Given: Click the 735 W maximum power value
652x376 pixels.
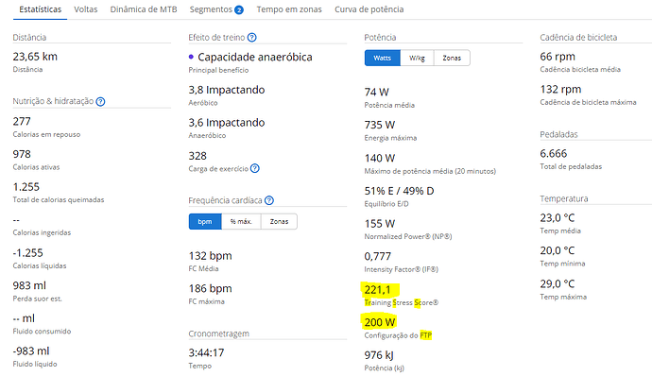Looking at the screenshot, I should point(380,125).
